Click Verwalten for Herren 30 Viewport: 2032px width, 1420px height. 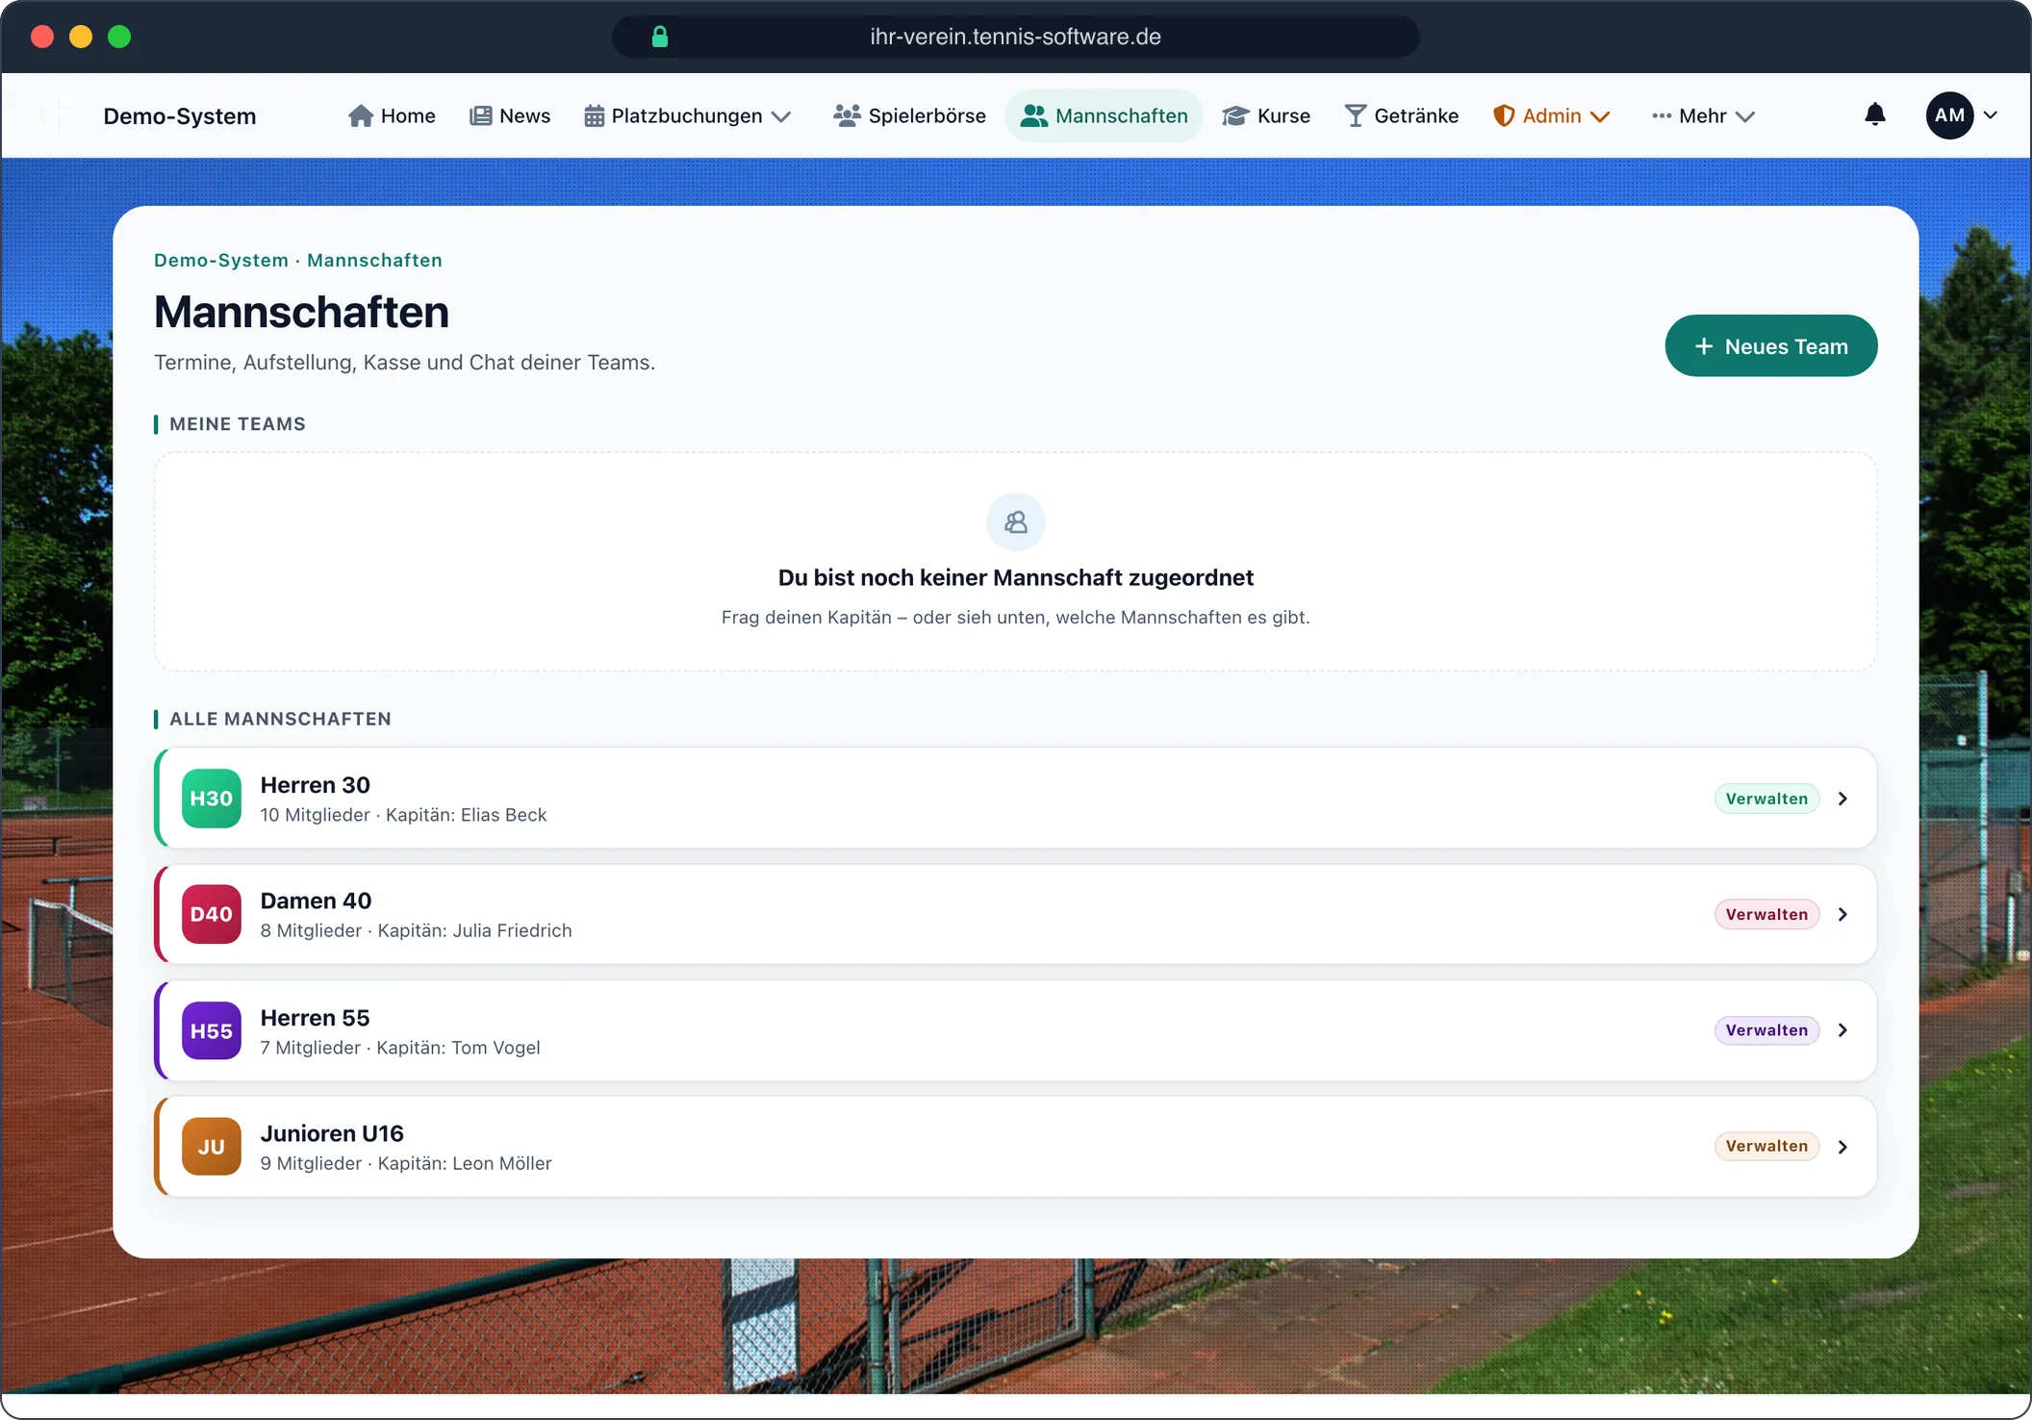pos(1766,799)
